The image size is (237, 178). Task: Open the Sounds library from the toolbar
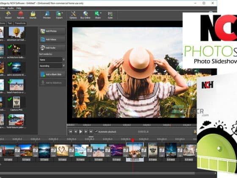click(33, 15)
